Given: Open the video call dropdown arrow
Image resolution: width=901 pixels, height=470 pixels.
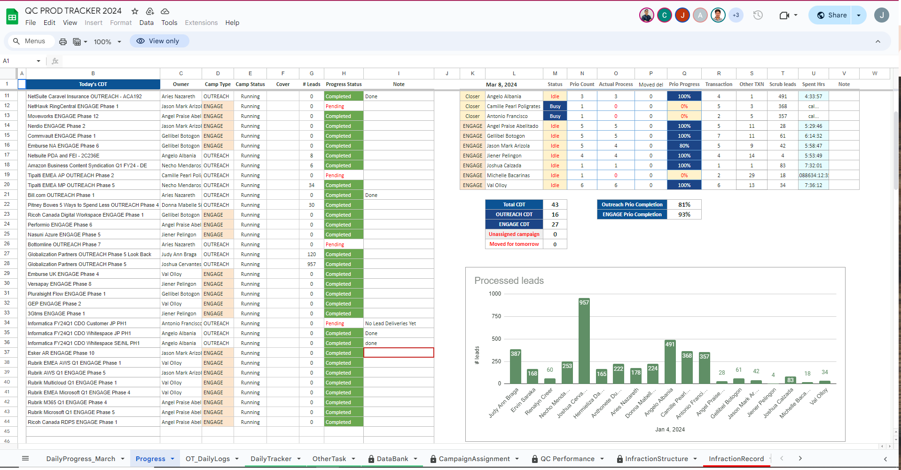Looking at the screenshot, I should 795,15.
